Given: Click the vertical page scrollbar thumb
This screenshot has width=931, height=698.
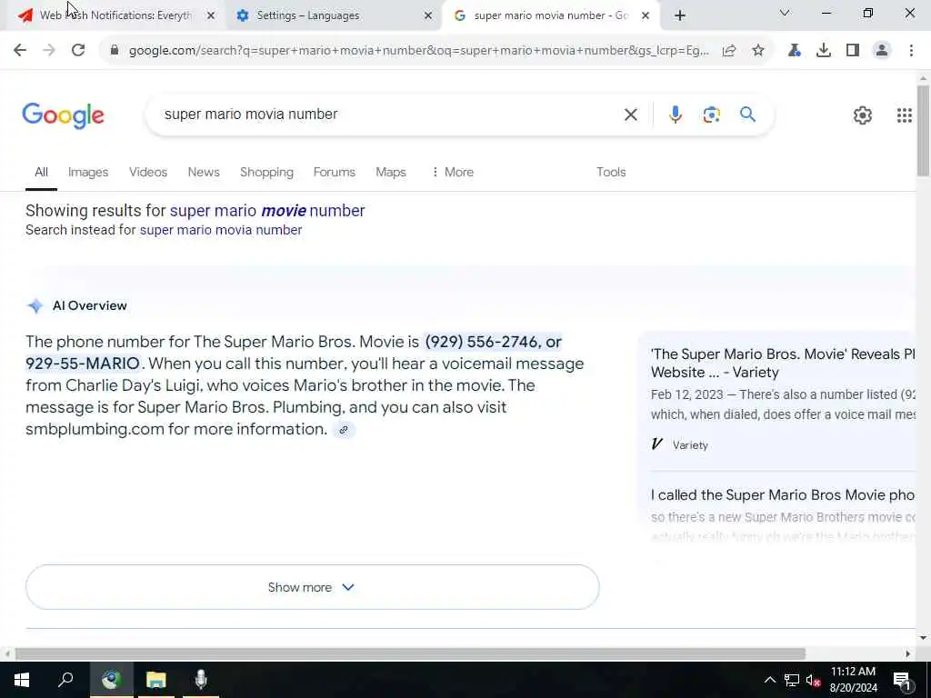Looking at the screenshot, I should point(923,131).
